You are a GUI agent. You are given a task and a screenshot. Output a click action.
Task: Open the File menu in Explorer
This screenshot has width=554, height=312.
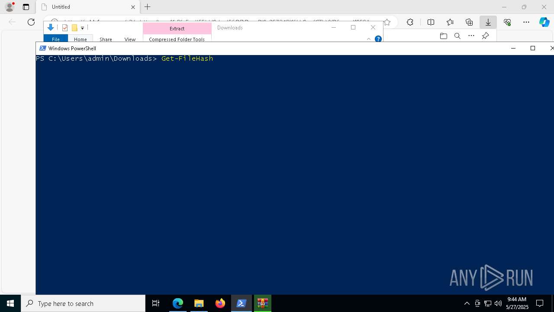56,39
